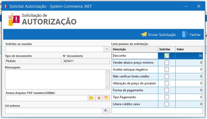Click Mensagem scrollbar up arrow
Screen dimensions: 207x119
pyautogui.click(x=107, y=72)
